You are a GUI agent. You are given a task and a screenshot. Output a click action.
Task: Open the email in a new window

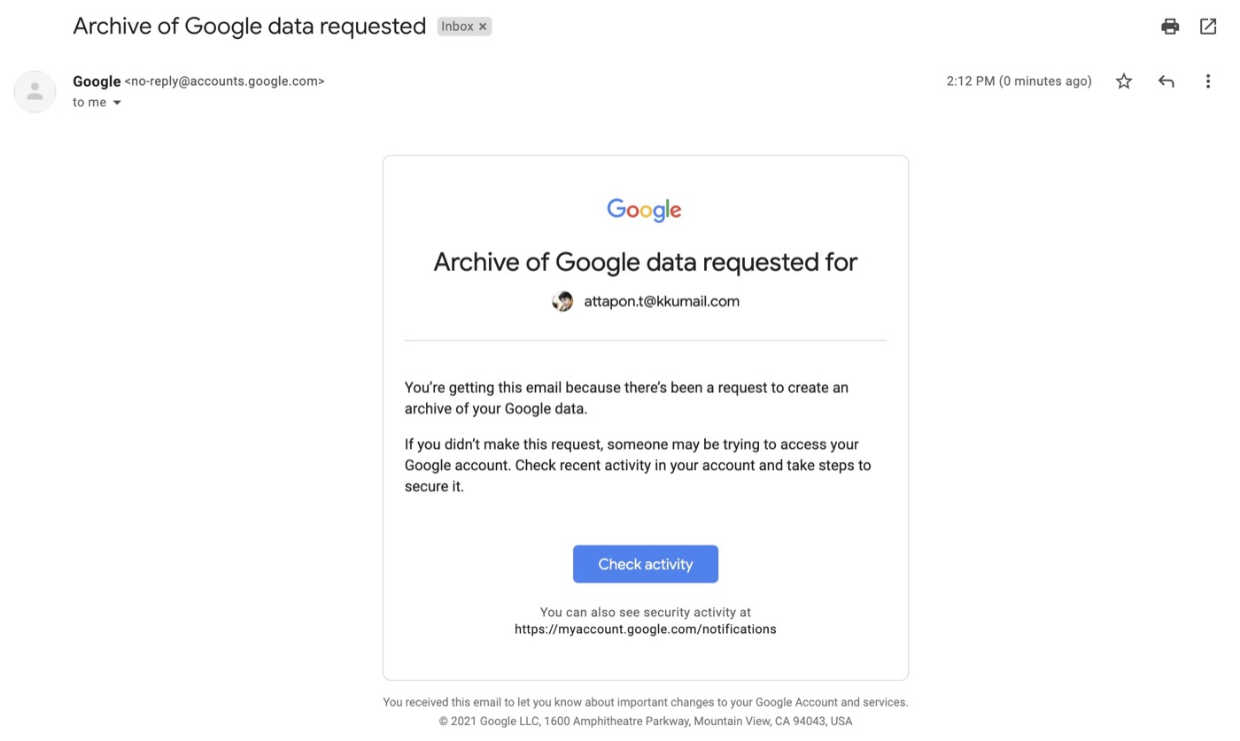click(1208, 27)
